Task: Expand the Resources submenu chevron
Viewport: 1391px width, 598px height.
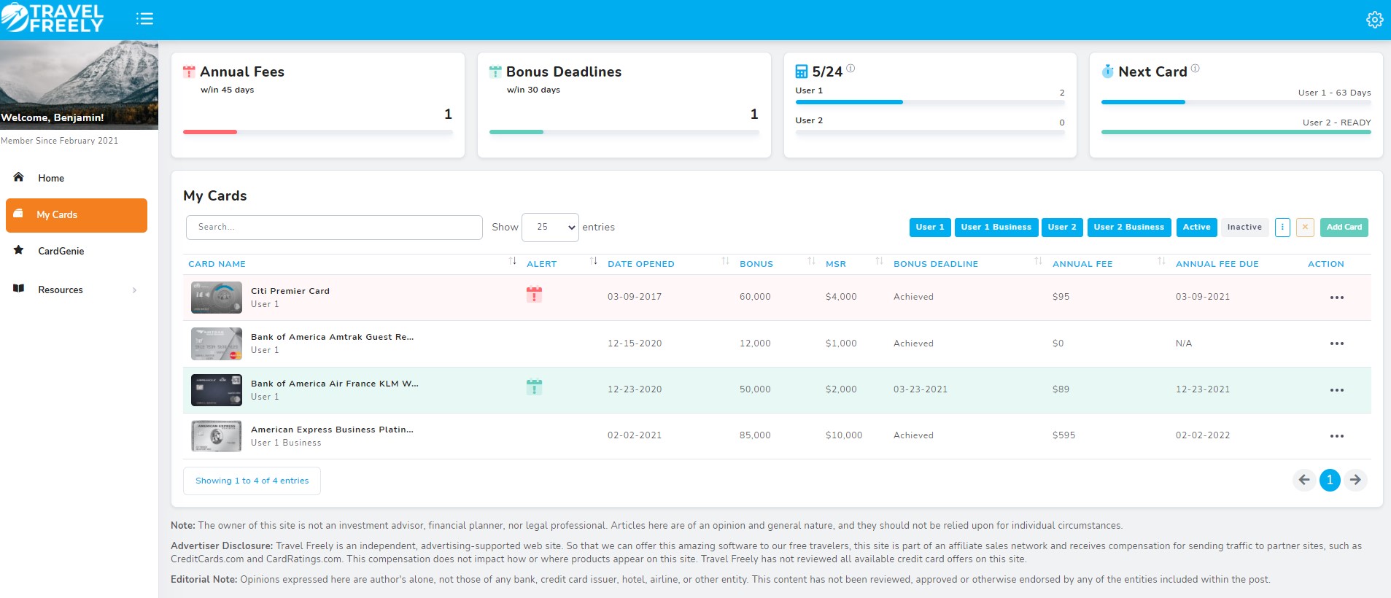Action: 134,290
